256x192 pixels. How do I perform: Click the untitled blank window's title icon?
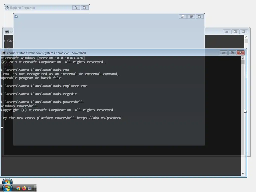coord(16,16)
